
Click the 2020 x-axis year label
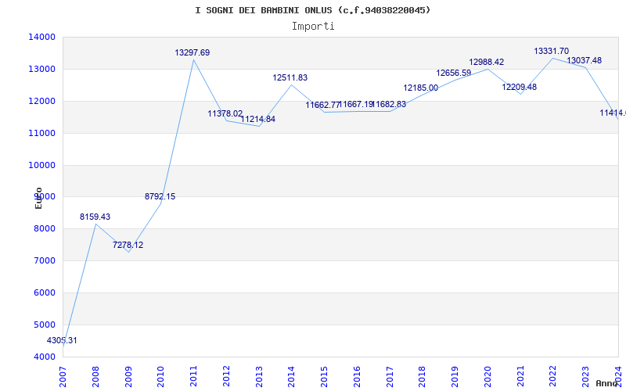[x=487, y=377]
